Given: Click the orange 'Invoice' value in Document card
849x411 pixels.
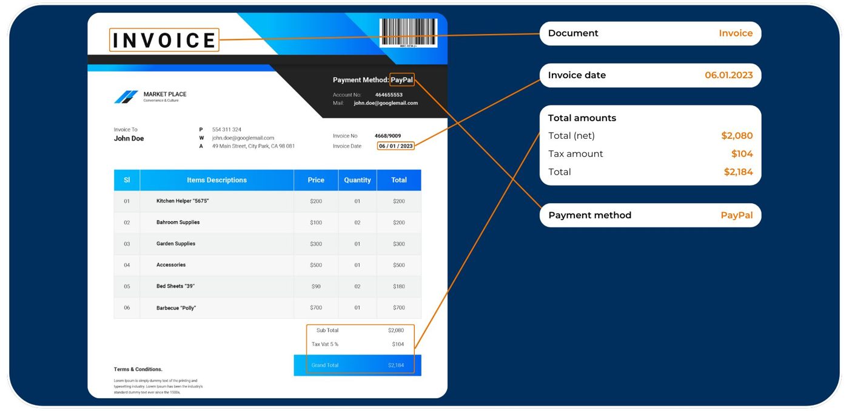Looking at the screenshot, I should (736, 33).
